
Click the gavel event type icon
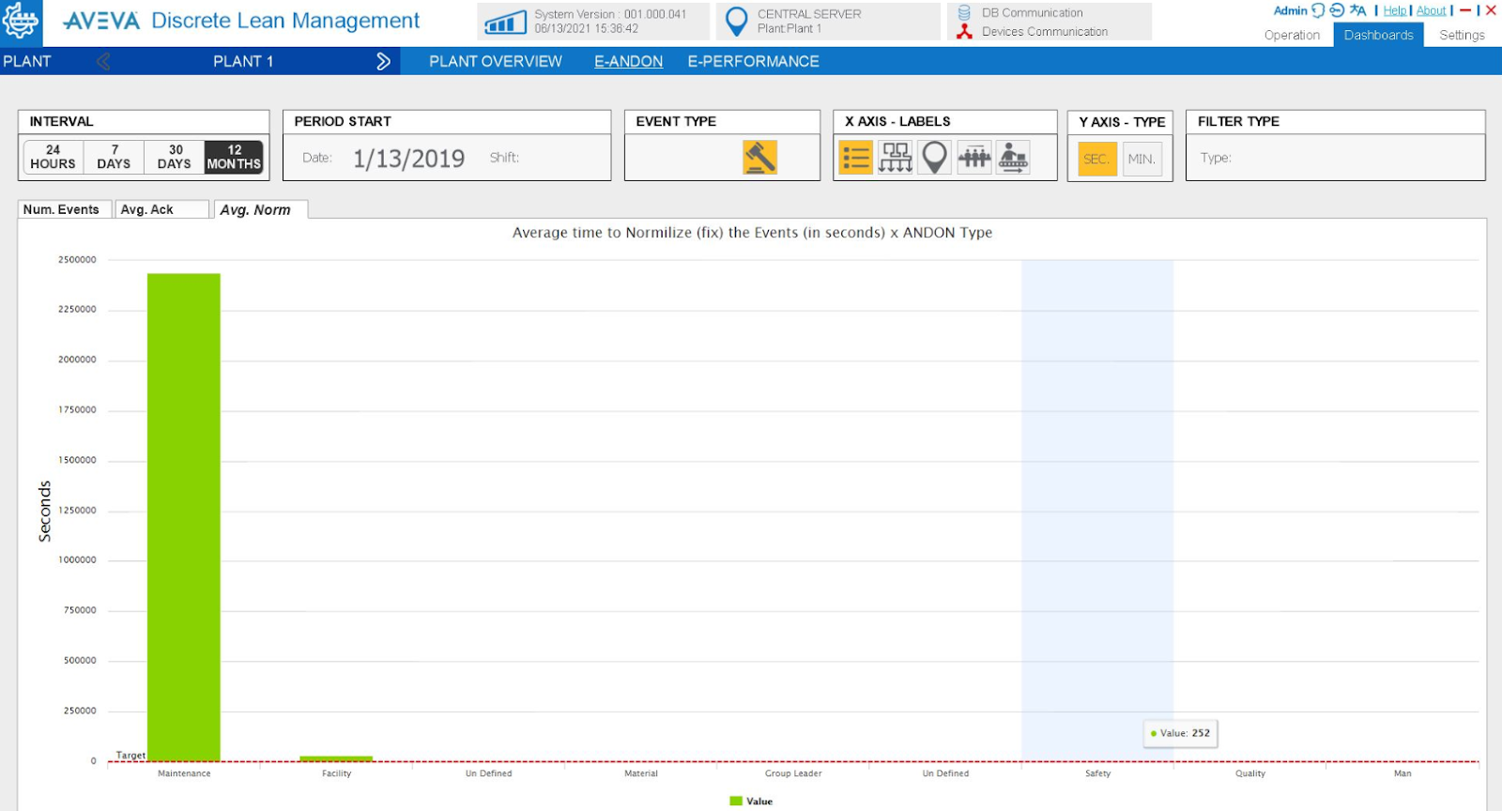pyautogui.click(x=759, y=158)
